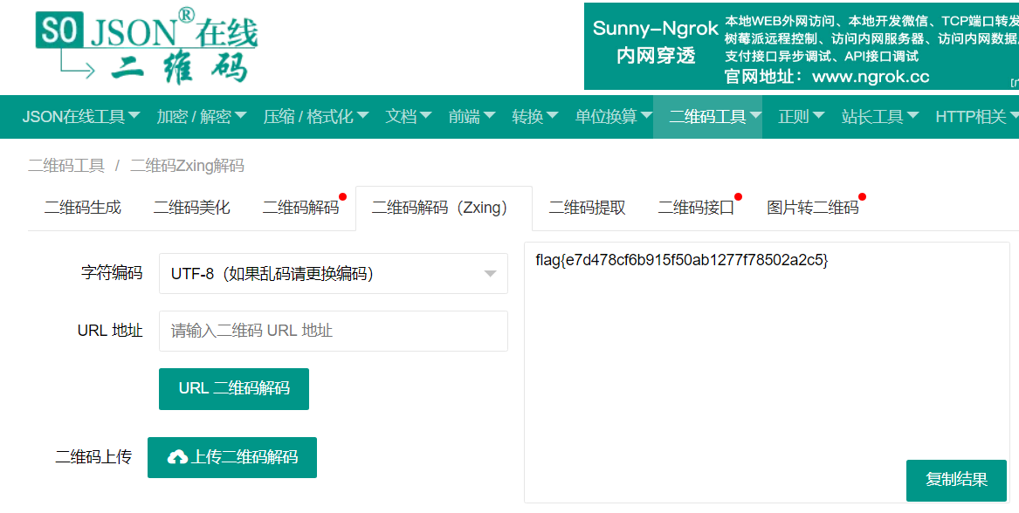Screen dimensions: 1019x513
Task: Open the Sunny-Ngrok banner advertisement
Action: [802, 46]
